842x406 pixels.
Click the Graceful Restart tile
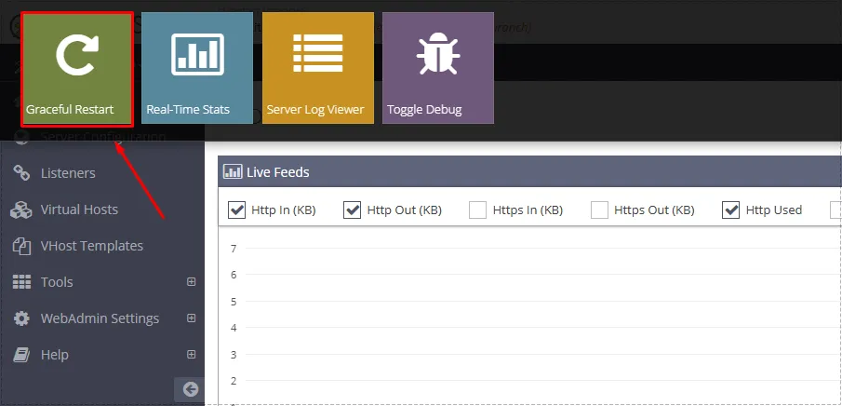(77, 69)
